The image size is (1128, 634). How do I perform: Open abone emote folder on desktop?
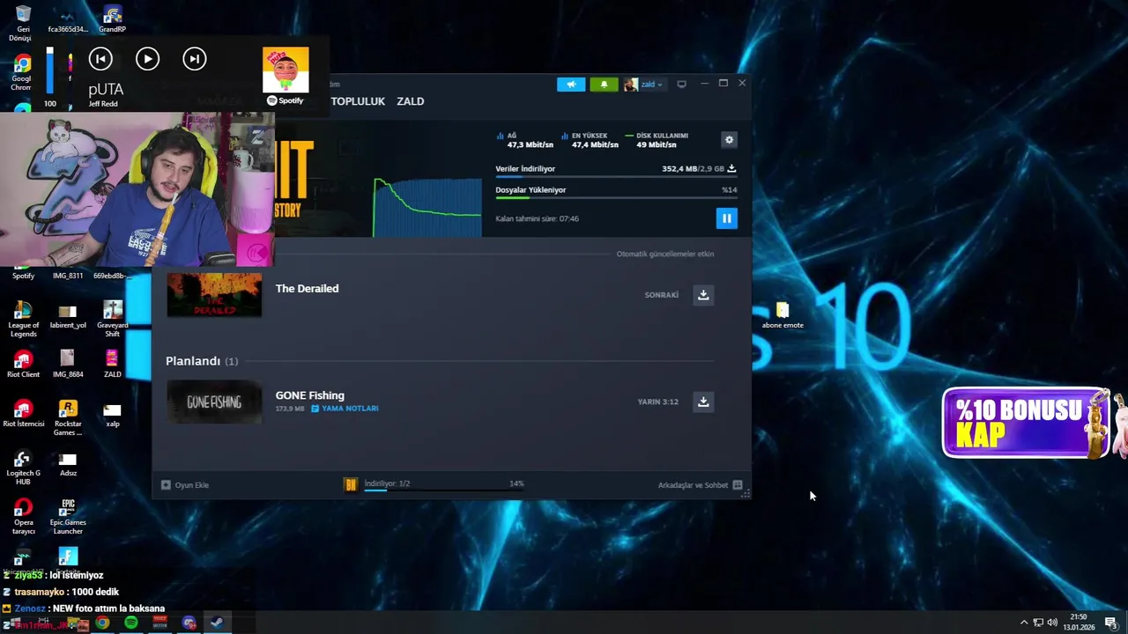783,315
